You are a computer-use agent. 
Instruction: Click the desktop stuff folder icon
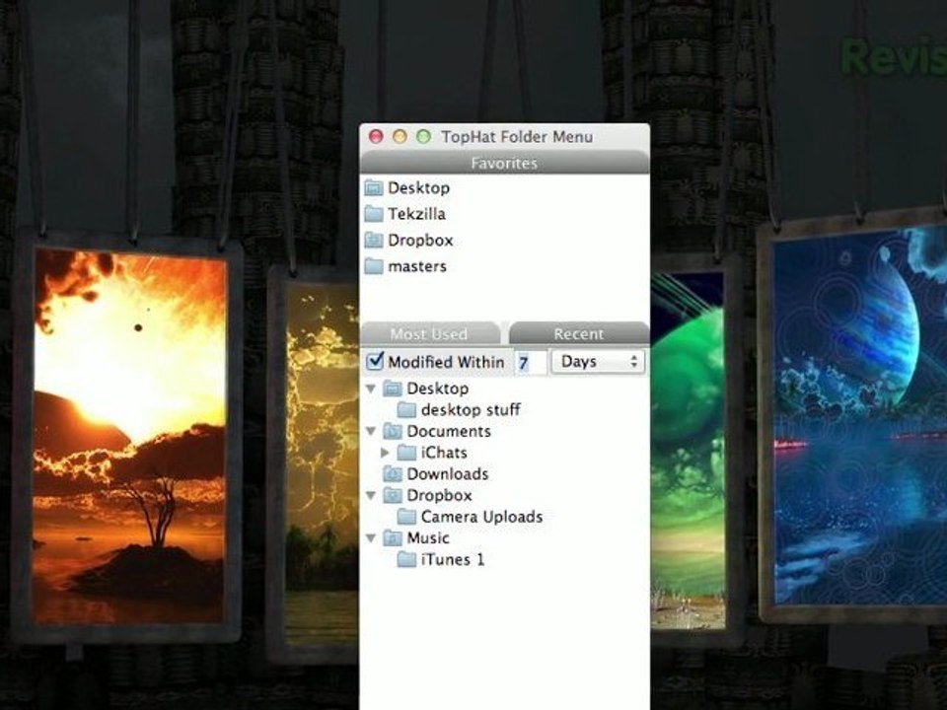point(406,410)
